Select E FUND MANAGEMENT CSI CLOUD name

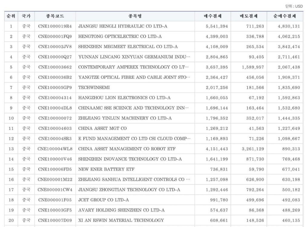click(x=134, y=139)
